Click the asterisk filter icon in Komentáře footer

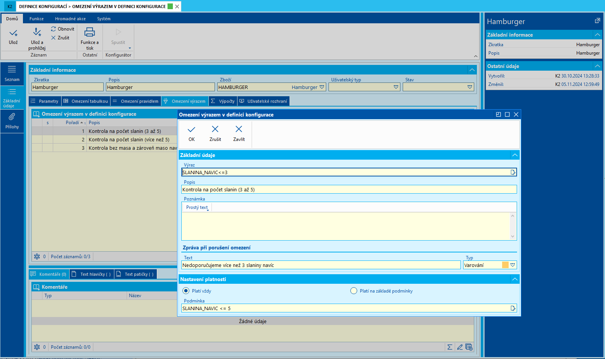(x=37, y=347)
